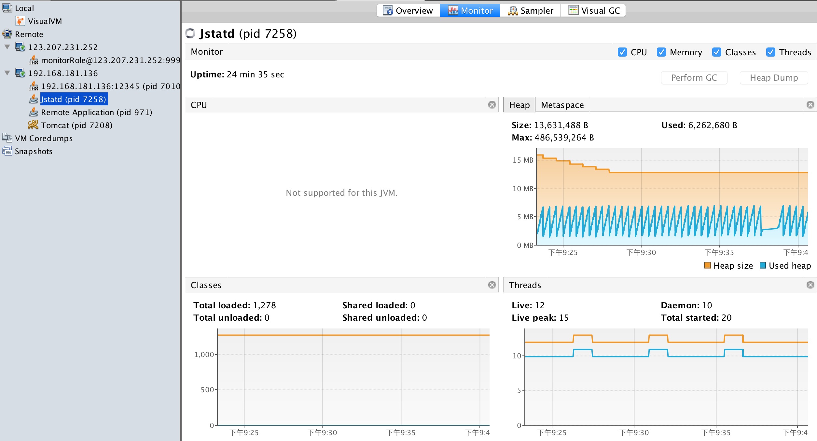Screen dimensions: 817x441
Task: Click the Tomcat (pid 7208) icon
Action: (33, 125)
